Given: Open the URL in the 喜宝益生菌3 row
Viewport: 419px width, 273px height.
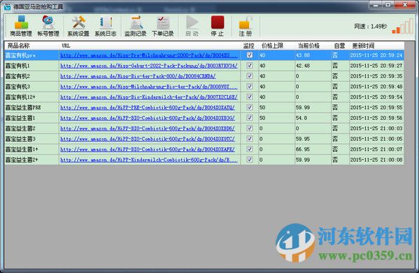Looking at the screenshot, I should click(148, 139).
